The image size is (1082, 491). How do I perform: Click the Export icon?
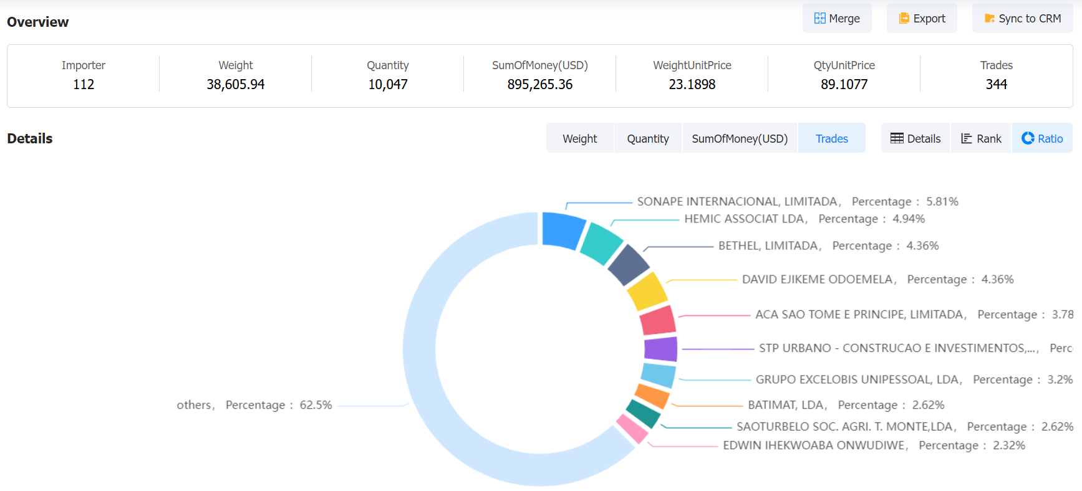[904, 18]
